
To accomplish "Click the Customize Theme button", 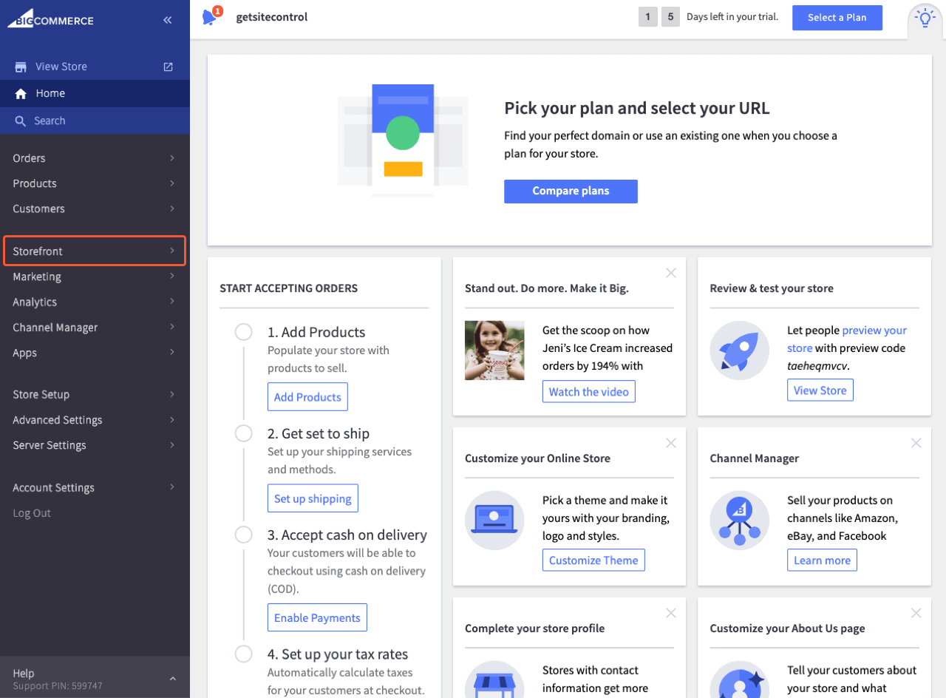I will click(x=593, y=560).
